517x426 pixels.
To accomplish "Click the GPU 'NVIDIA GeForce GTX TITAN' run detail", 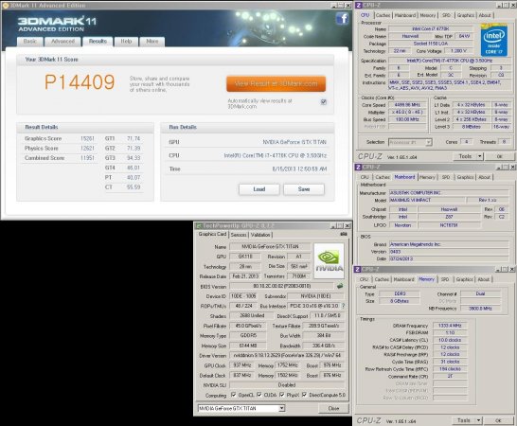I will [294, 142].
